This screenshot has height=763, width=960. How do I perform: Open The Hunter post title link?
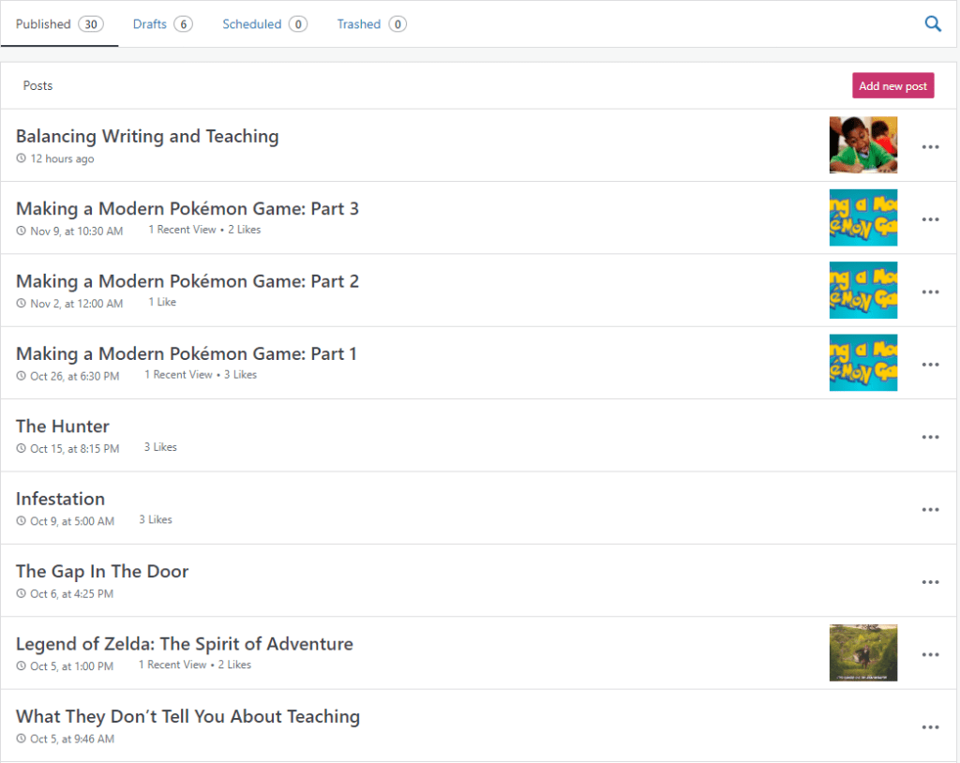click(63, 426)
